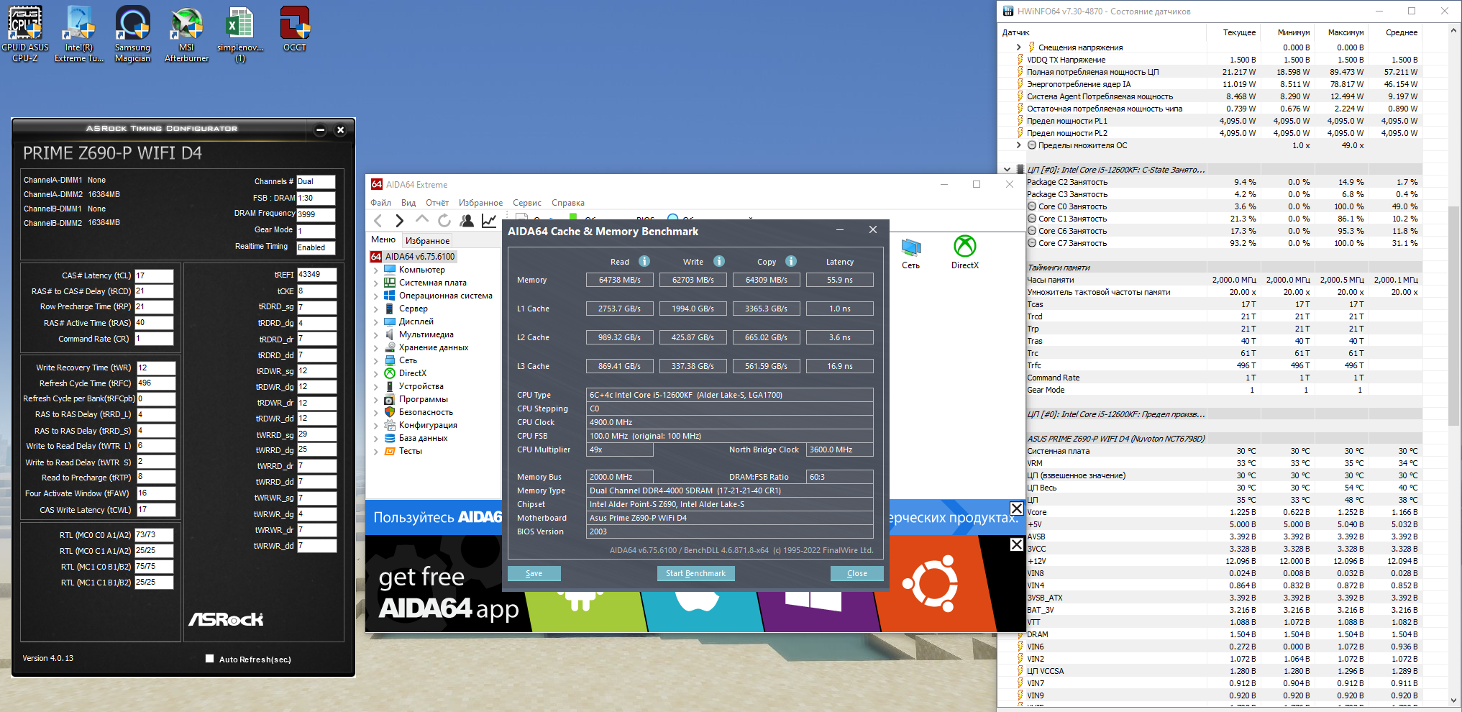
Task: Switch to the Избранное tab in AIDA64 sidebar
Action: pyautogui.click(x=427, y=240)
